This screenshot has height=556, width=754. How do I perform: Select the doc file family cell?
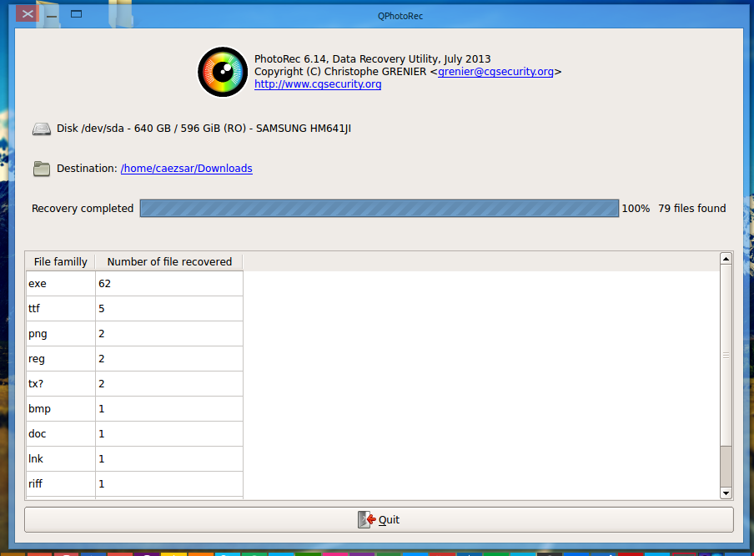tap(61, 434)
